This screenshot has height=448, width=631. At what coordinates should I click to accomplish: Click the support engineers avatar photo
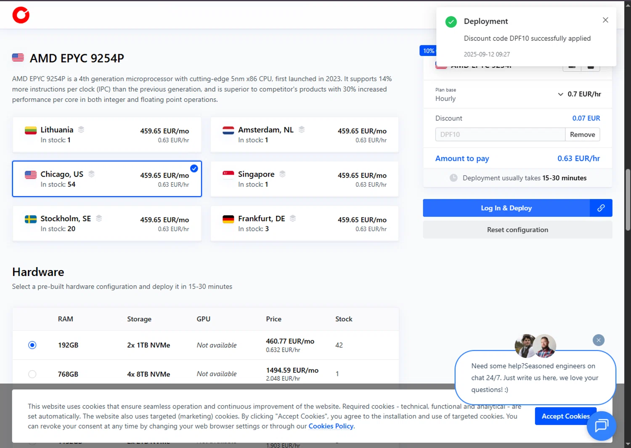[x=536, y=346]
